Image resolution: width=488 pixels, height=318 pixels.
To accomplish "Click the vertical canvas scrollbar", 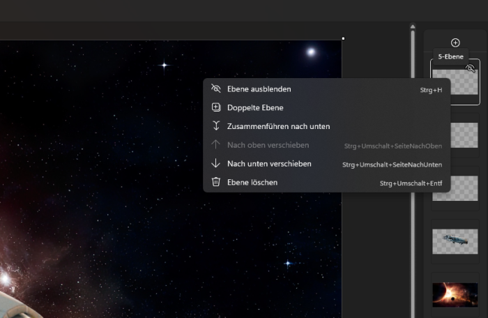I will coord(413,174).
